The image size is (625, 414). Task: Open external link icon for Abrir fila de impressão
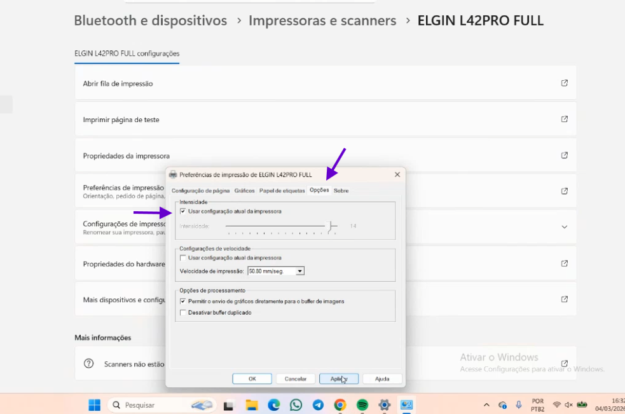pyautogui.click(x=565, y=83)
